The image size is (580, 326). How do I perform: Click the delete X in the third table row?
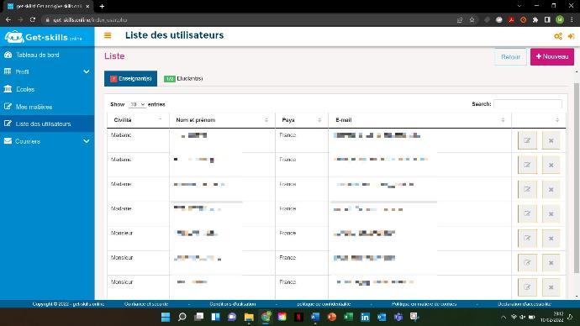click(x=551, y=189)
